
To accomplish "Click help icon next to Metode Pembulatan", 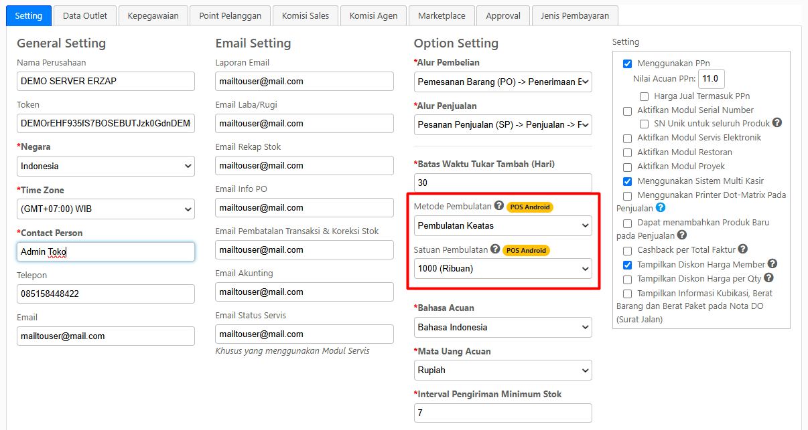I will click(x=498, y=206).
